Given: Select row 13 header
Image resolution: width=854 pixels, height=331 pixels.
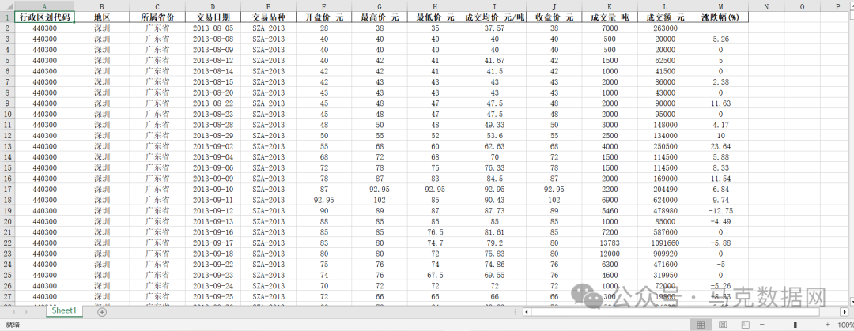Looking at the screenshot, I should (7, 146).
